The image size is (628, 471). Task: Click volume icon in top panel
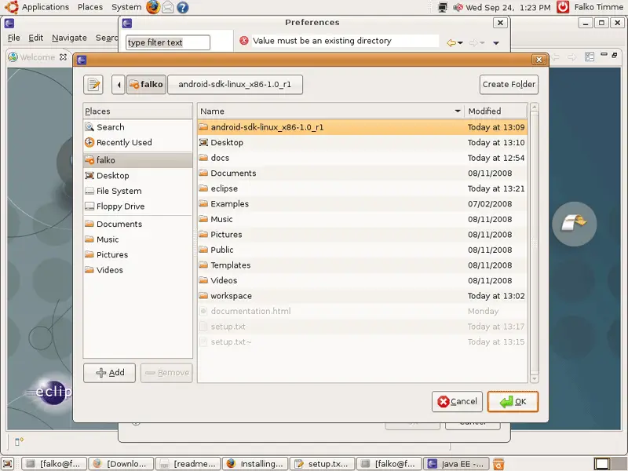(x=458, y=7)
